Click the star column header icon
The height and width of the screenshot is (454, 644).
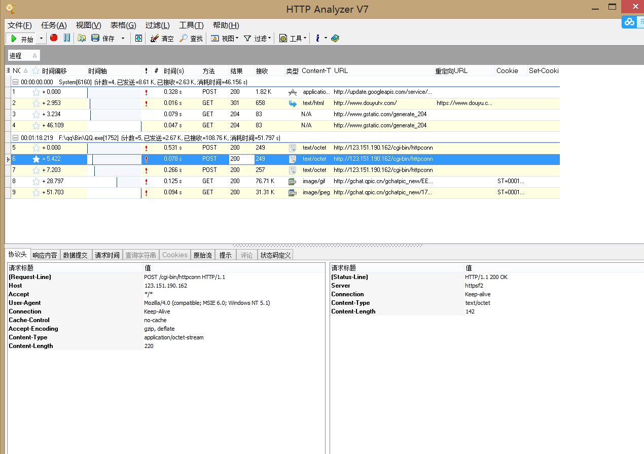point(35,71)
